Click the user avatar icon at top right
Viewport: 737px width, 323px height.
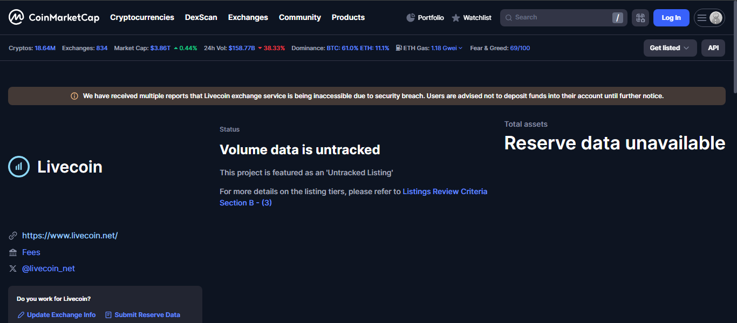717,17
